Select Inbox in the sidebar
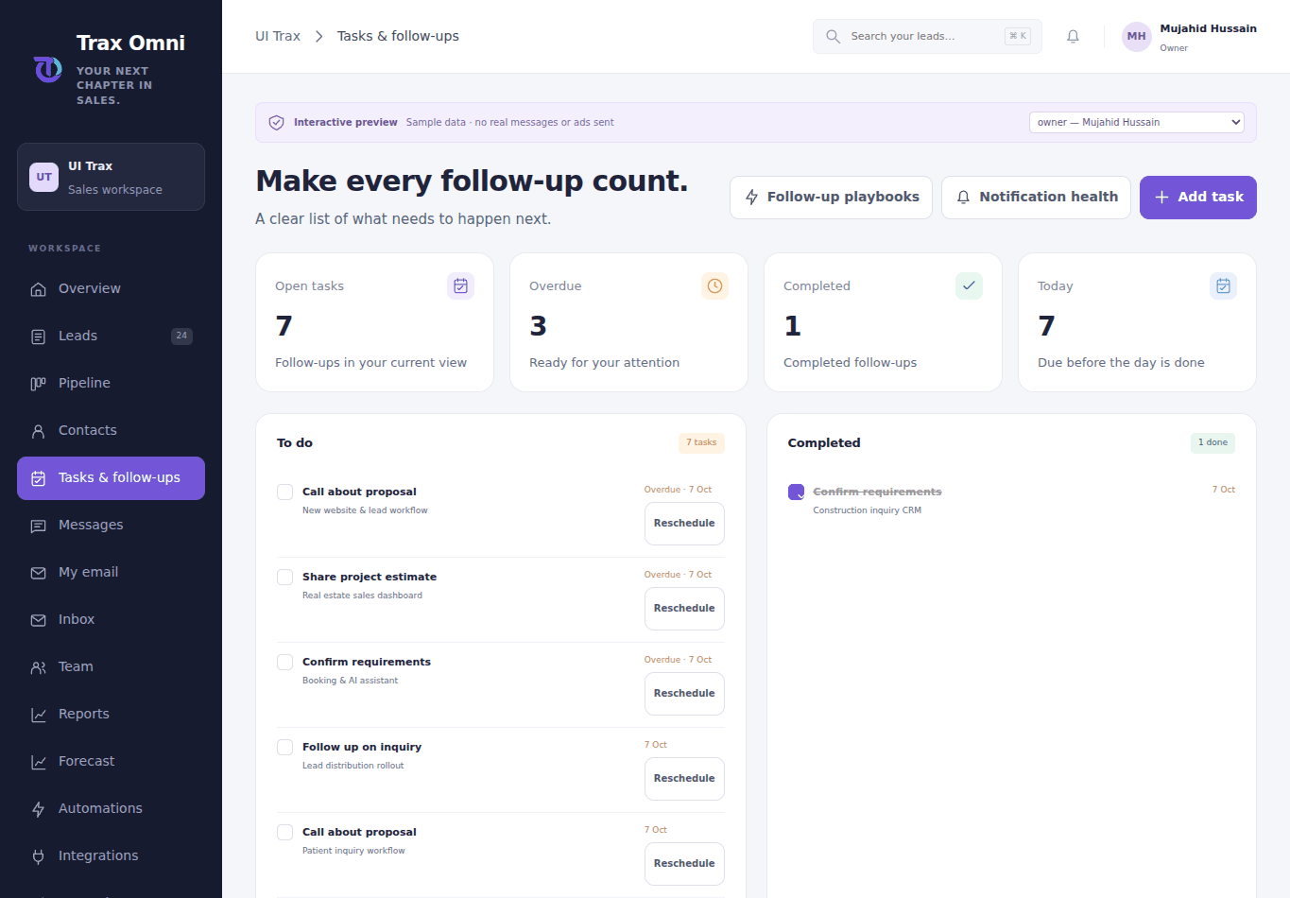Viewport: 1290px width, 898px height. click(x=111, y=619)
